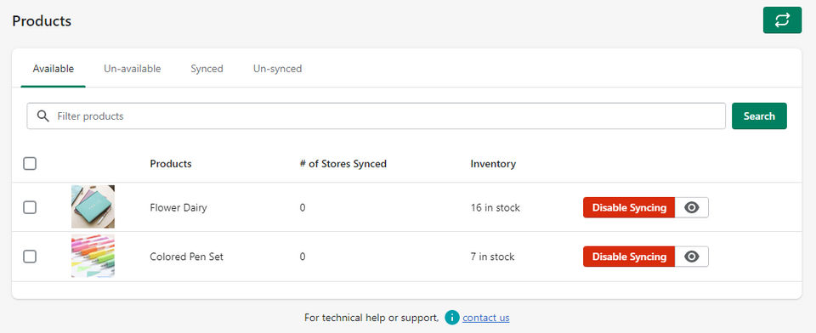Click Flower Dairy's stores synced count 0
Screen dimensions: 816x333
click(x=303, y=207)
